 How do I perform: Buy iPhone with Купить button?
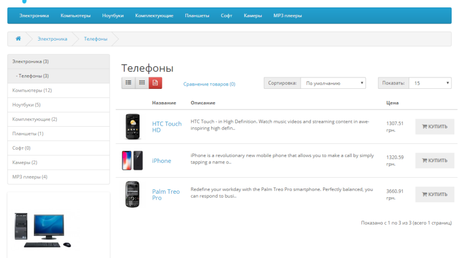pos(435,161)
